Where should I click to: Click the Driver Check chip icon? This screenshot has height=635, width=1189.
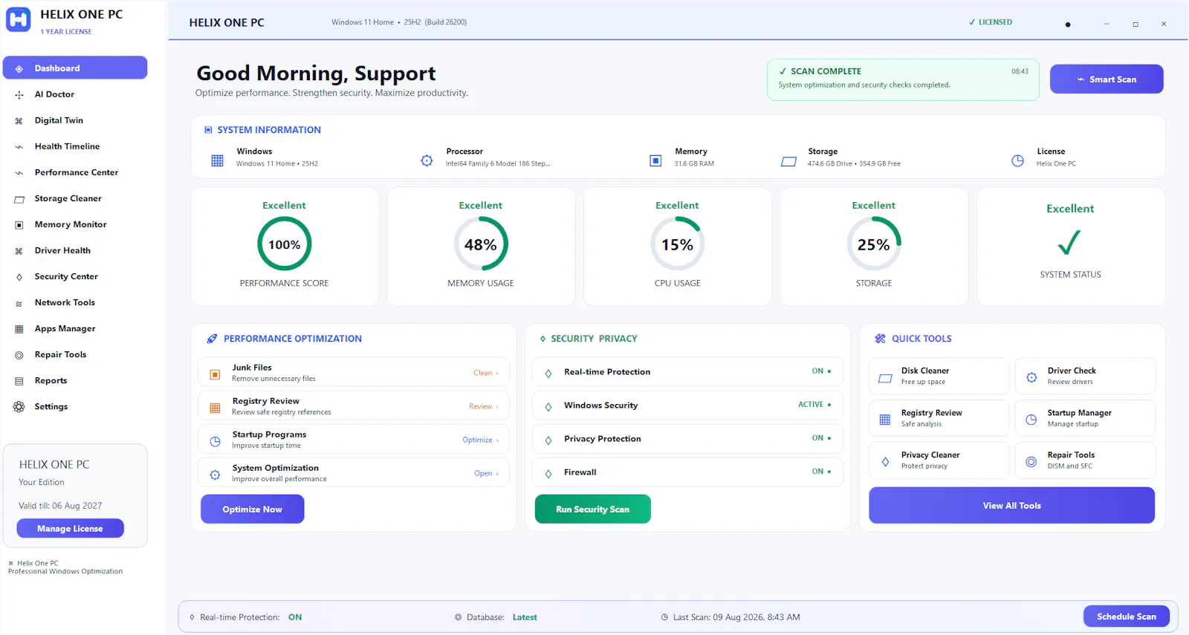1031,377
